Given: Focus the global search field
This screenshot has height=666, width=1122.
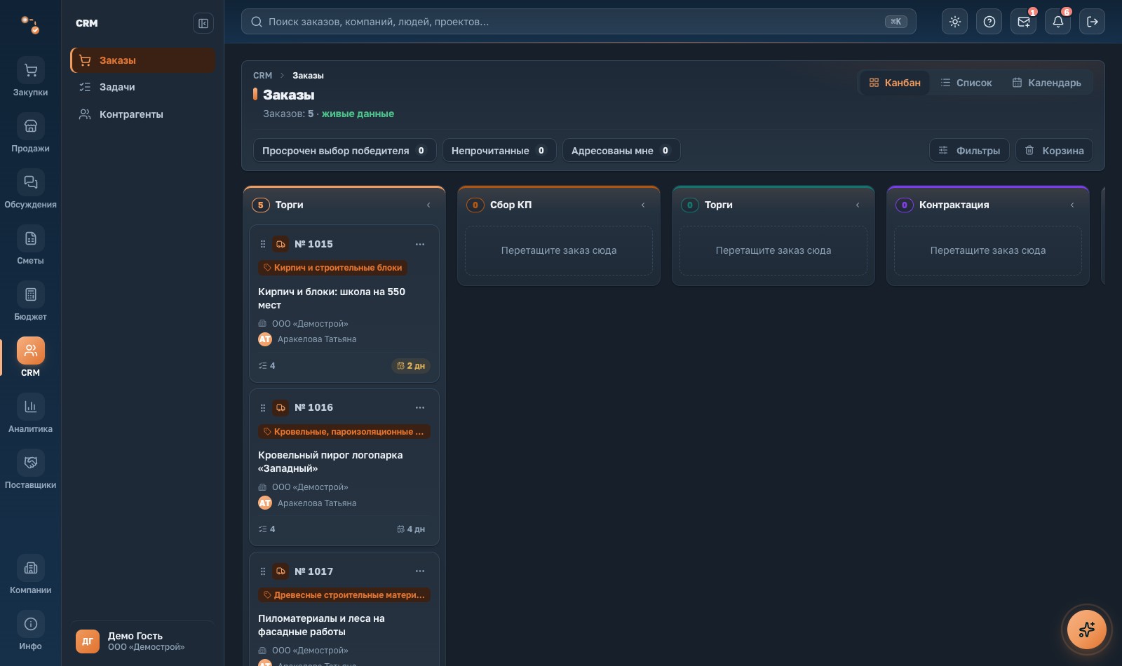Looking at the screenshot, I should (579, 22).
